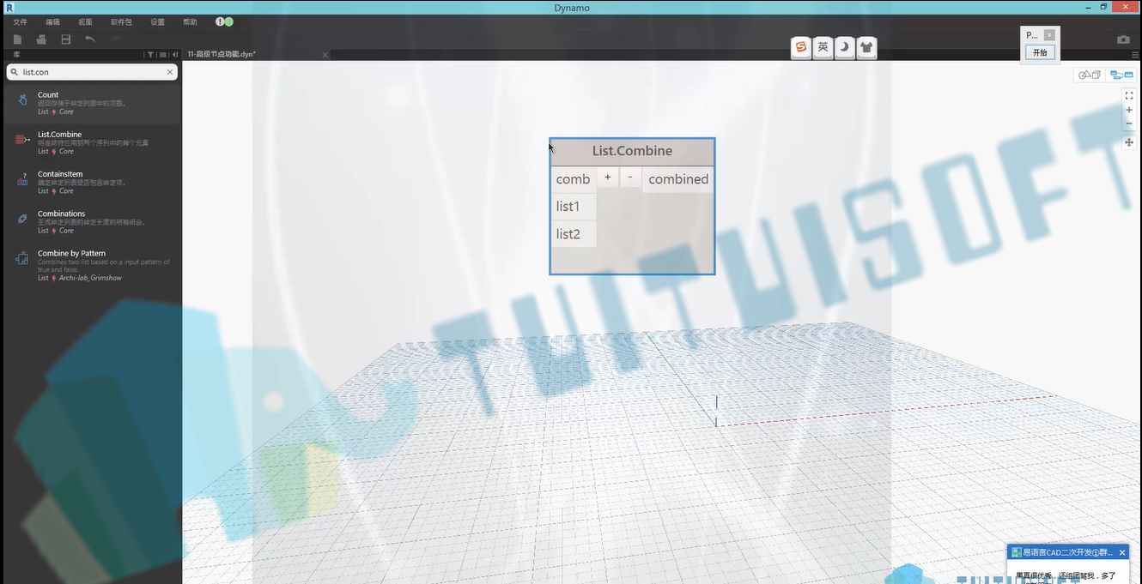Click the Undo arrow icon

point(90,39)
